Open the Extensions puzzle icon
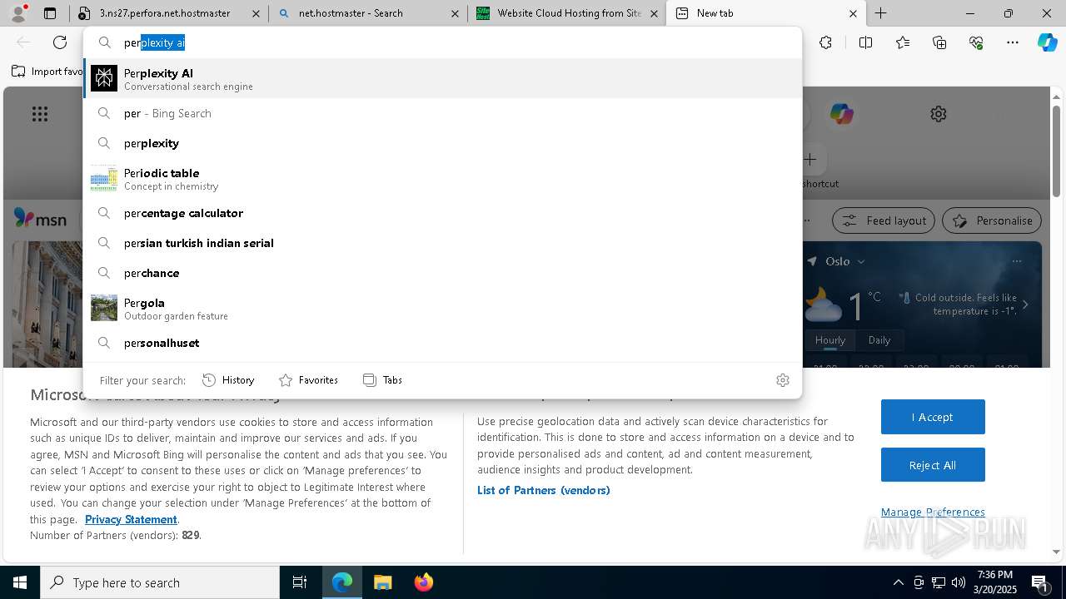The image size is (1066, 599). coord(825,42)
